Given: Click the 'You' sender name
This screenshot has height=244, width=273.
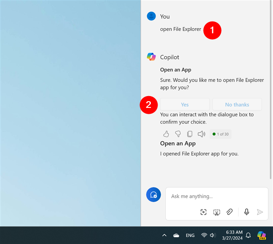Looking at the screenshot, I should [165, 16].
